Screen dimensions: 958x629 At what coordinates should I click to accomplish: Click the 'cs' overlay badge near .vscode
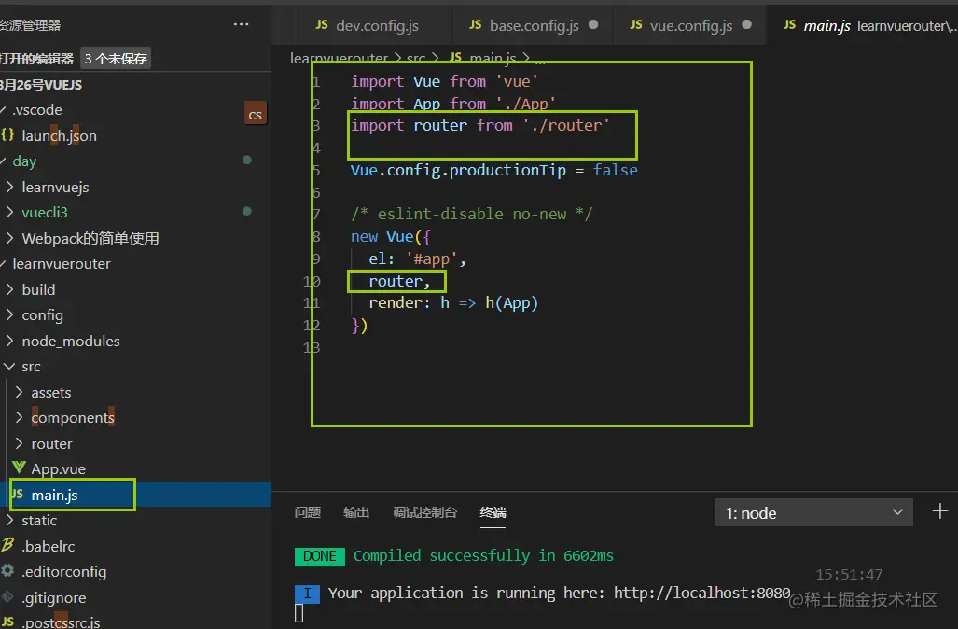click(x=256, y=114)
